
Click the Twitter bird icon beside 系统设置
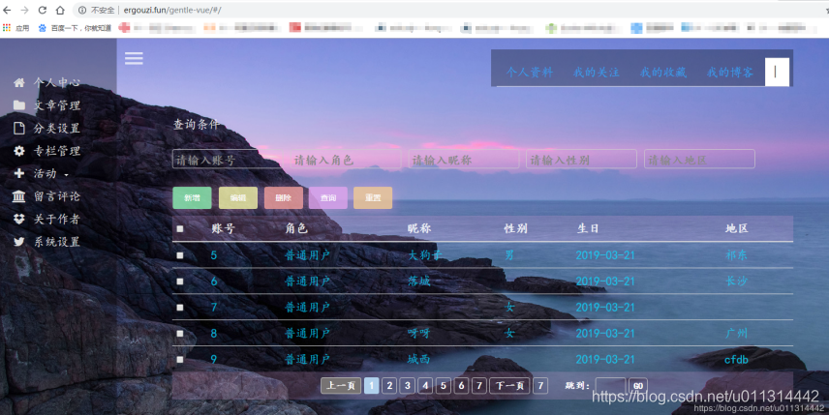tap(19, 242)
